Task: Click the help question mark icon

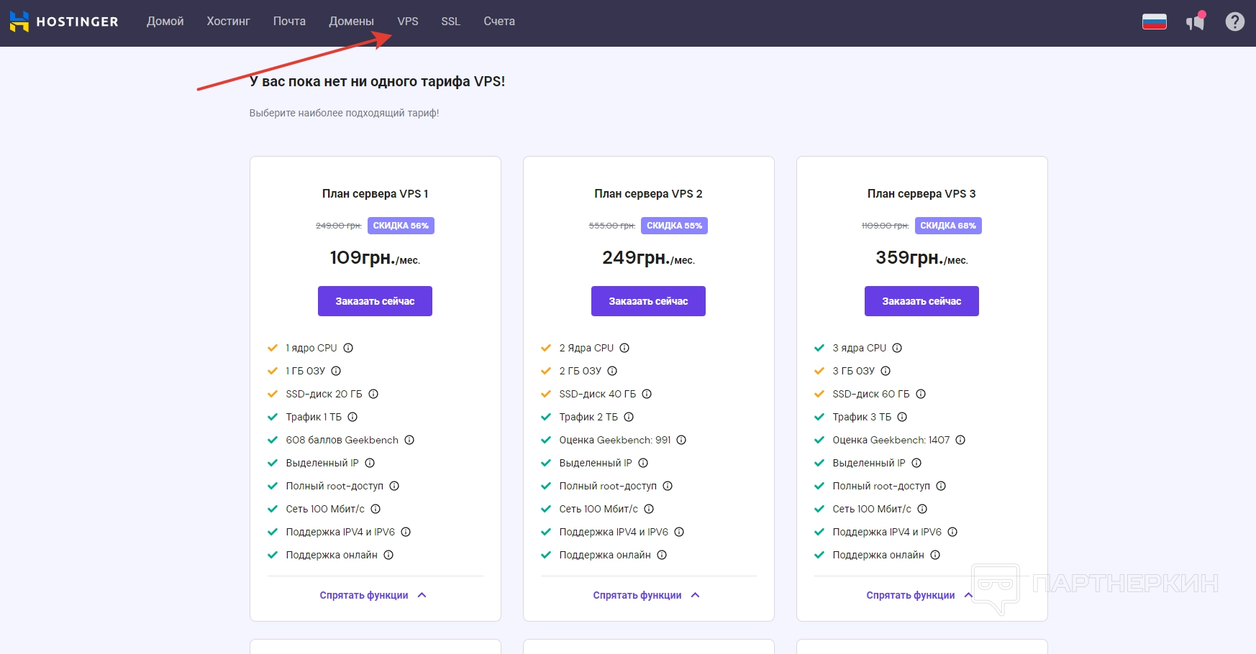Action: pos(1234,22)
